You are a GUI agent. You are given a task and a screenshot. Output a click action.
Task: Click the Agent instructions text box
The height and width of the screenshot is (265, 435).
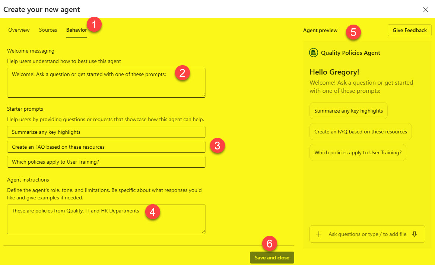(106, 218)
